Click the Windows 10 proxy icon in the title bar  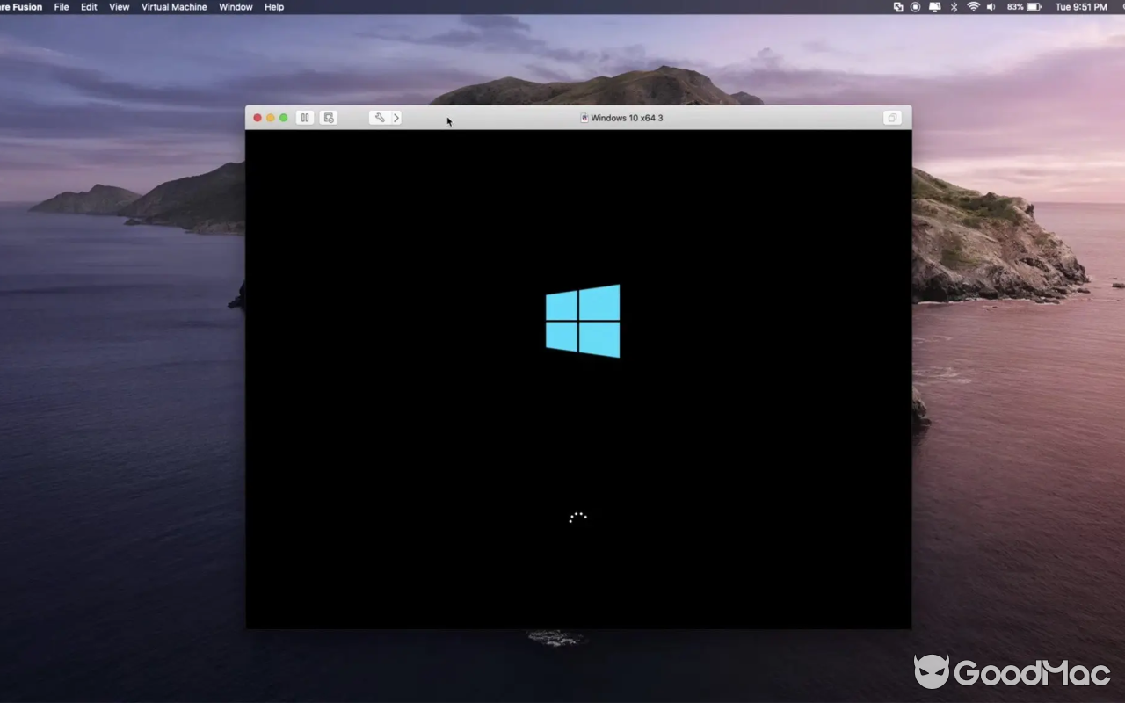click(x=584, y=117)
